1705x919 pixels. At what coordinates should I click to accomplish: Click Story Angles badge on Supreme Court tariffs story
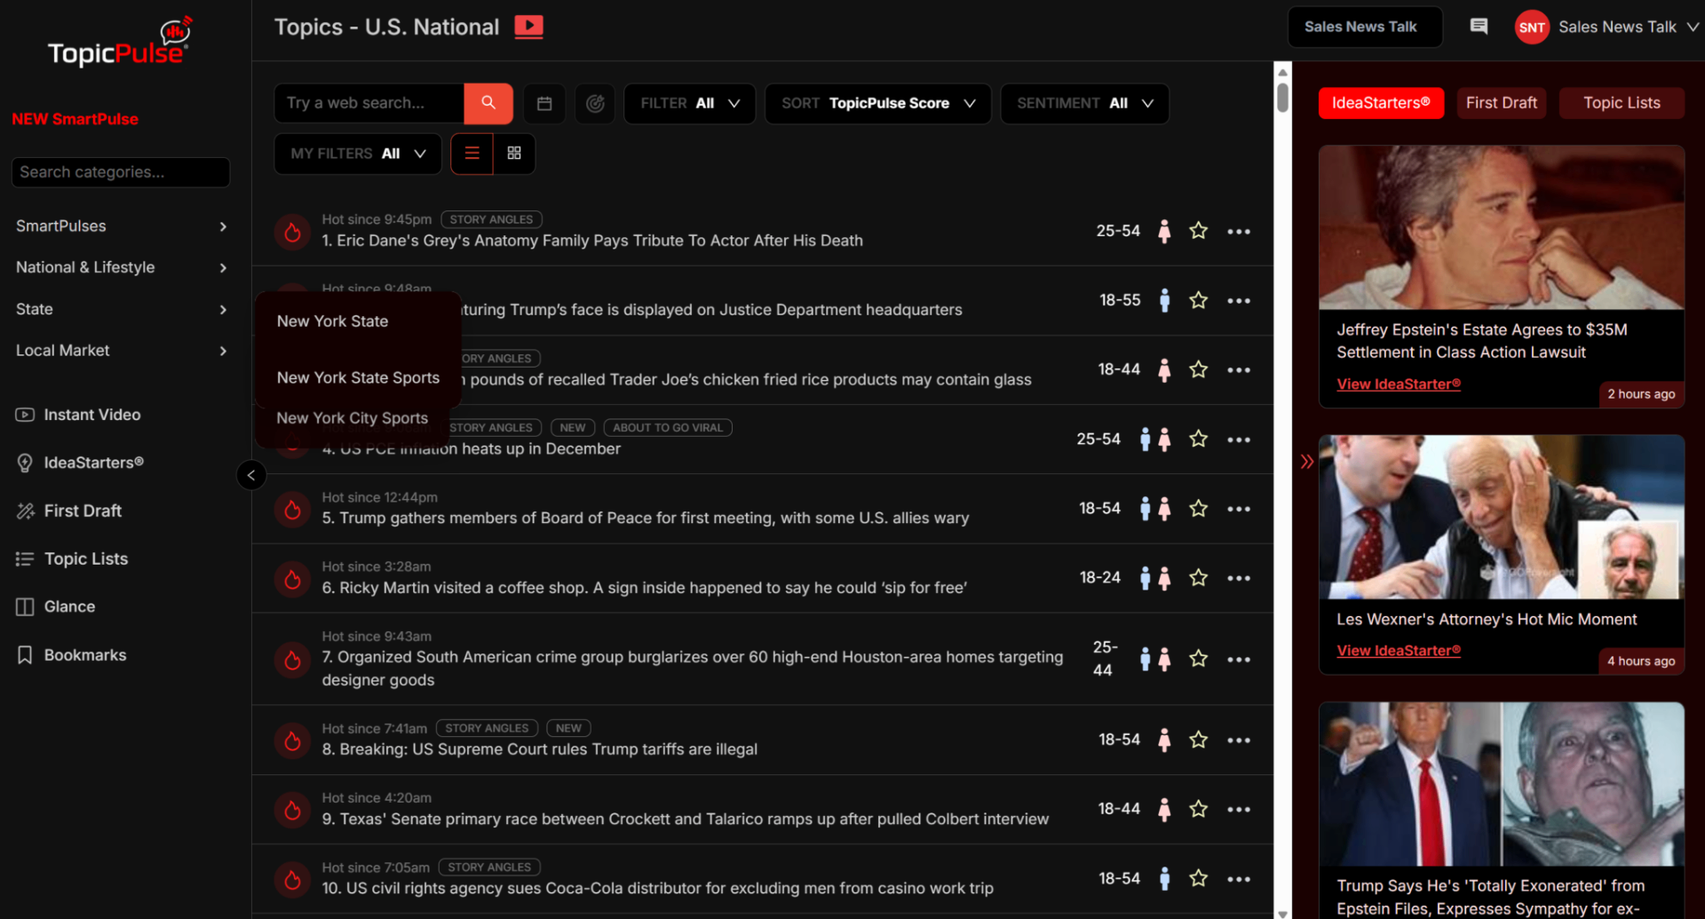[x=487, y=728]
